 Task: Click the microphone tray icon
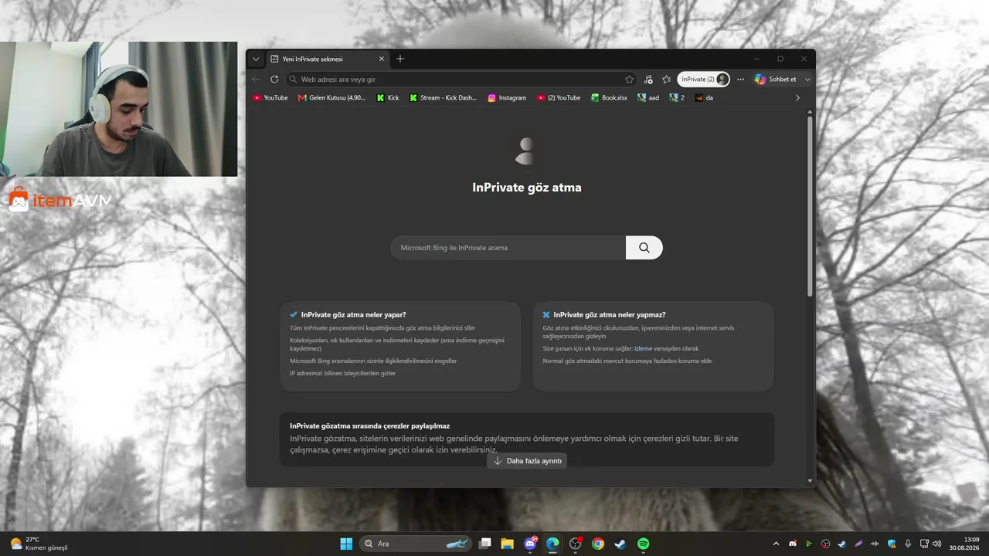coord(908,544)
